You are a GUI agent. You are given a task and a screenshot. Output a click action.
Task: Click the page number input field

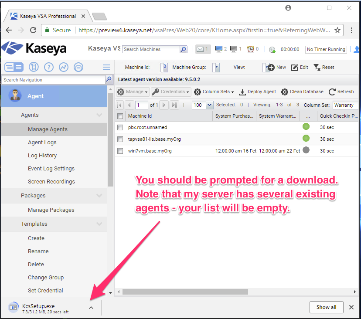141,105
